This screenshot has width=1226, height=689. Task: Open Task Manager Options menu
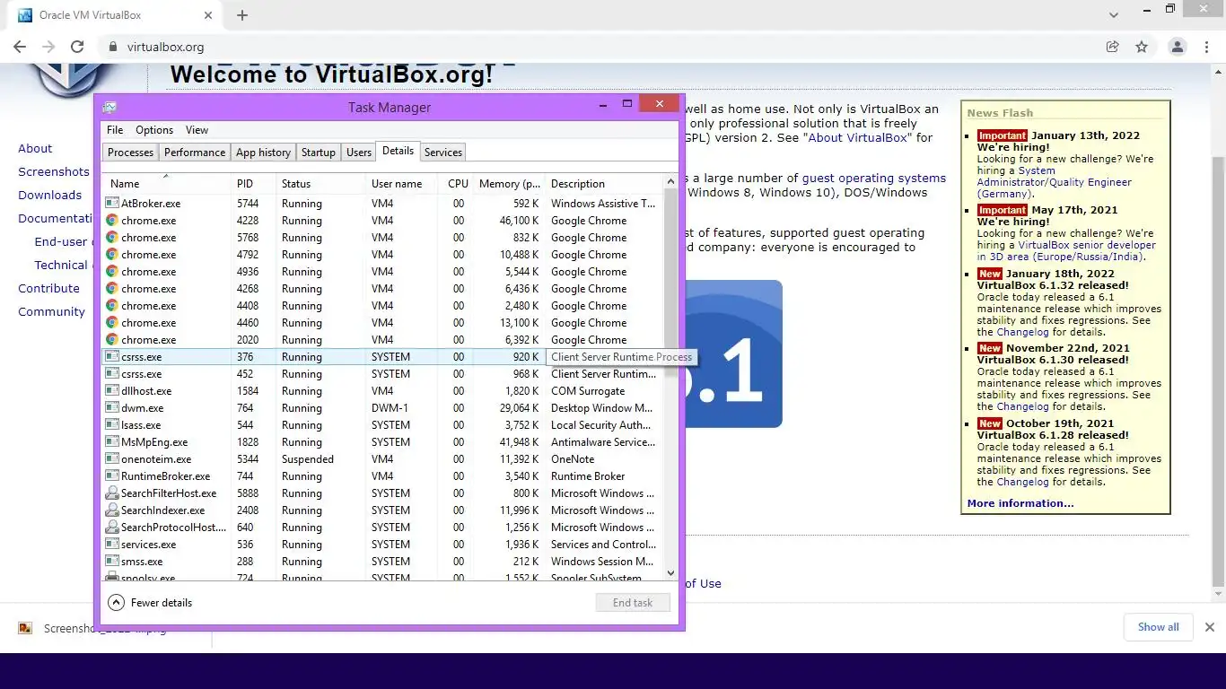154,130
